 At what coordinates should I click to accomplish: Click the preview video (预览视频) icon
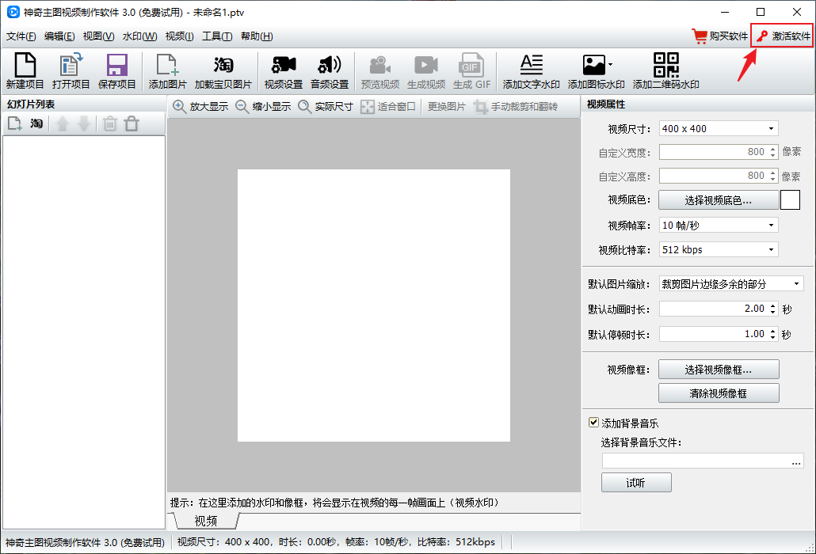(x=380, y=70)
